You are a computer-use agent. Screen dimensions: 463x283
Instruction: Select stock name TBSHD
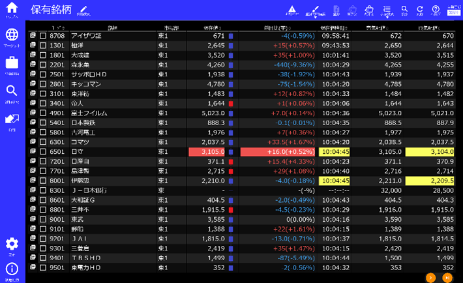(x=86, y=258)
